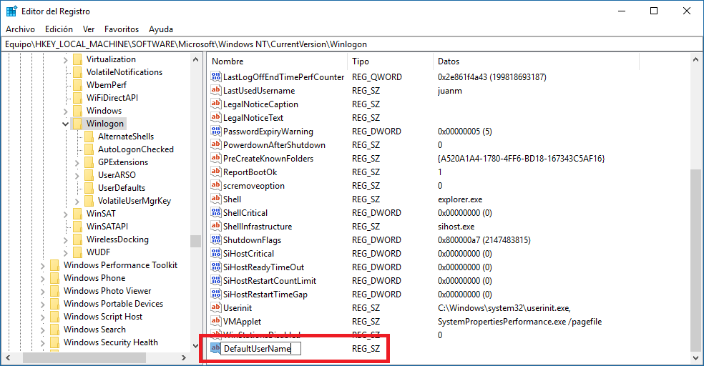The height and width of the screenshot is (366, 704).
Task: Collapse the Winlogon tree node
Action: click(66, 124)
